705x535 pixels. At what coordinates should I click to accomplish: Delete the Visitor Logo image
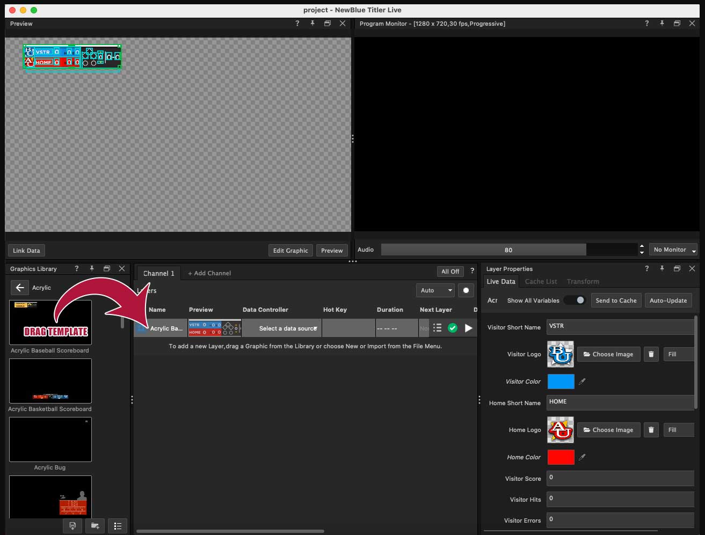pos(651,354)
